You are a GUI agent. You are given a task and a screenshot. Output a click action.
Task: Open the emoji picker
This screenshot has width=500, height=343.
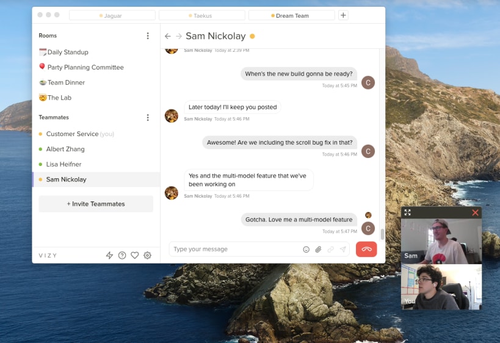point(306,250)
